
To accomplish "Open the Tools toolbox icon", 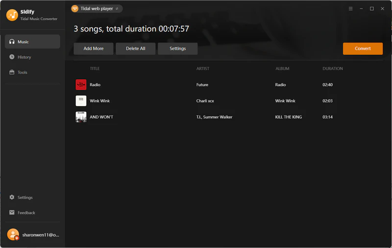I will point(12,72).
